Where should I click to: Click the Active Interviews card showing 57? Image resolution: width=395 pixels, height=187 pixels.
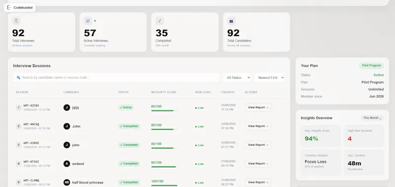point(113,32)
